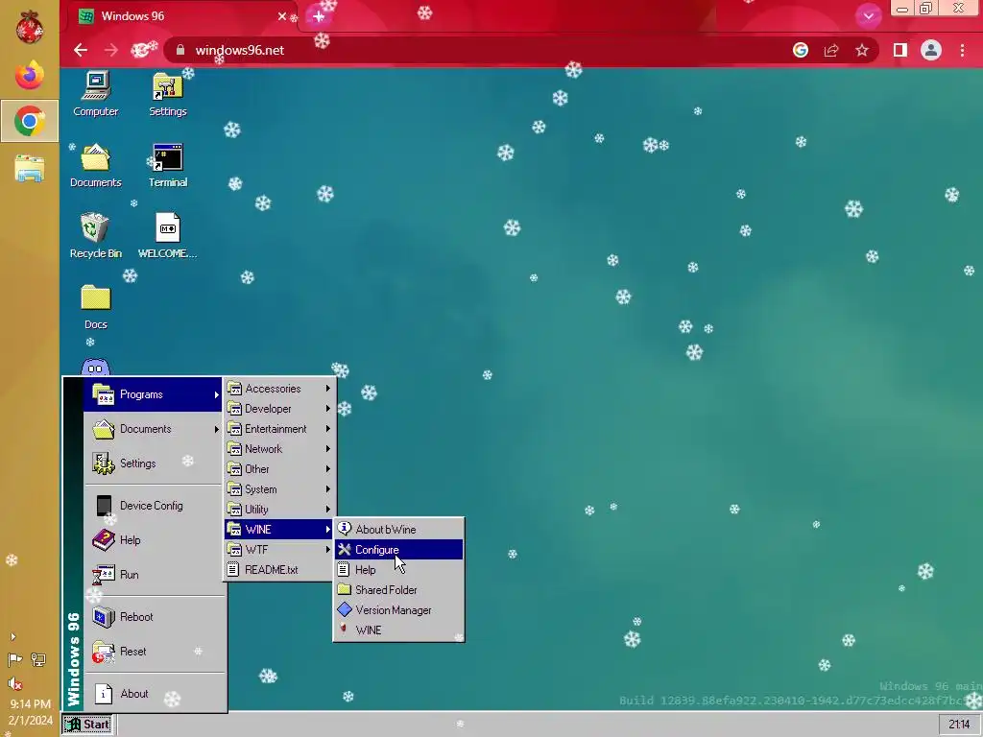Expand the System submenu

[x=278, y=488]
